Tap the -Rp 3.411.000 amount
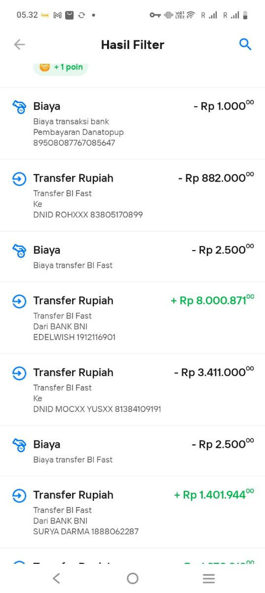The image size is (265, 593). pos(214,372)
